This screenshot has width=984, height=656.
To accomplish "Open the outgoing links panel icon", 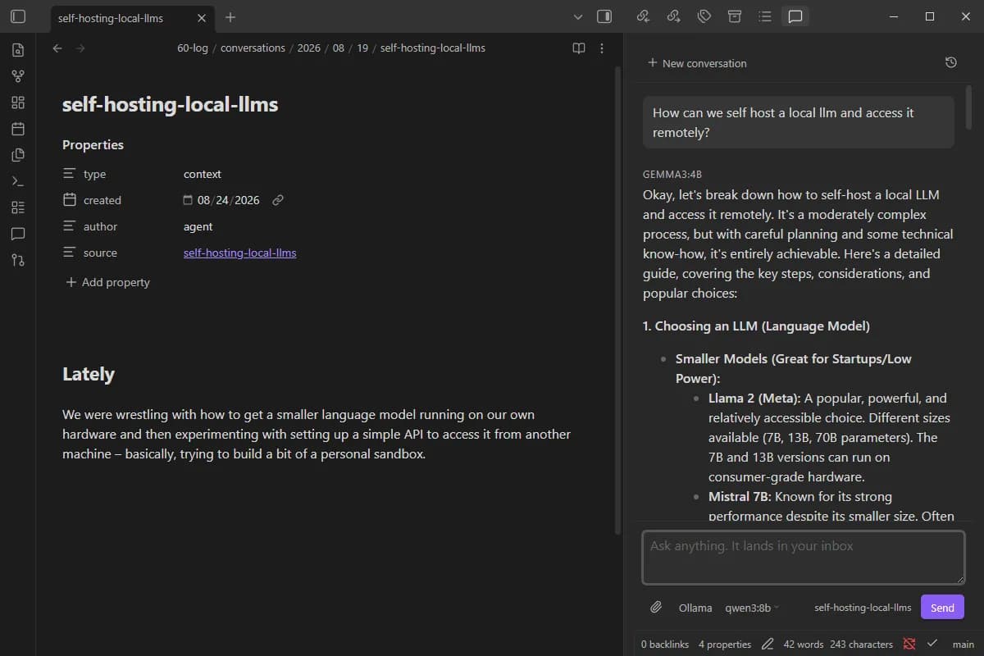I will pyautogui.click(x=673, y=16).
